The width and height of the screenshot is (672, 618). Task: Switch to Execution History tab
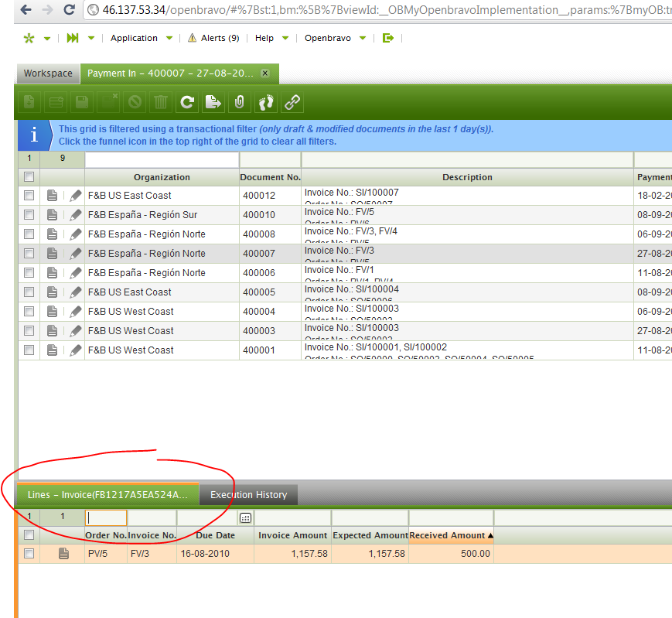click(x=248, y=495)
